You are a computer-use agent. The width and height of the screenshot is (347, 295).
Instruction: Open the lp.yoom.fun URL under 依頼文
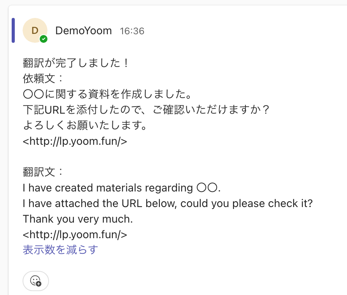75,141
